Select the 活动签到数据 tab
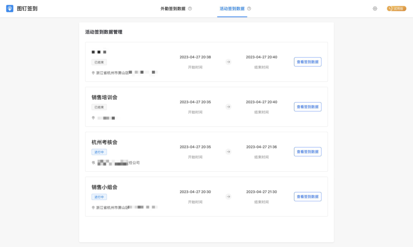This screenshot has width=413, height=247. click(232, 9)
